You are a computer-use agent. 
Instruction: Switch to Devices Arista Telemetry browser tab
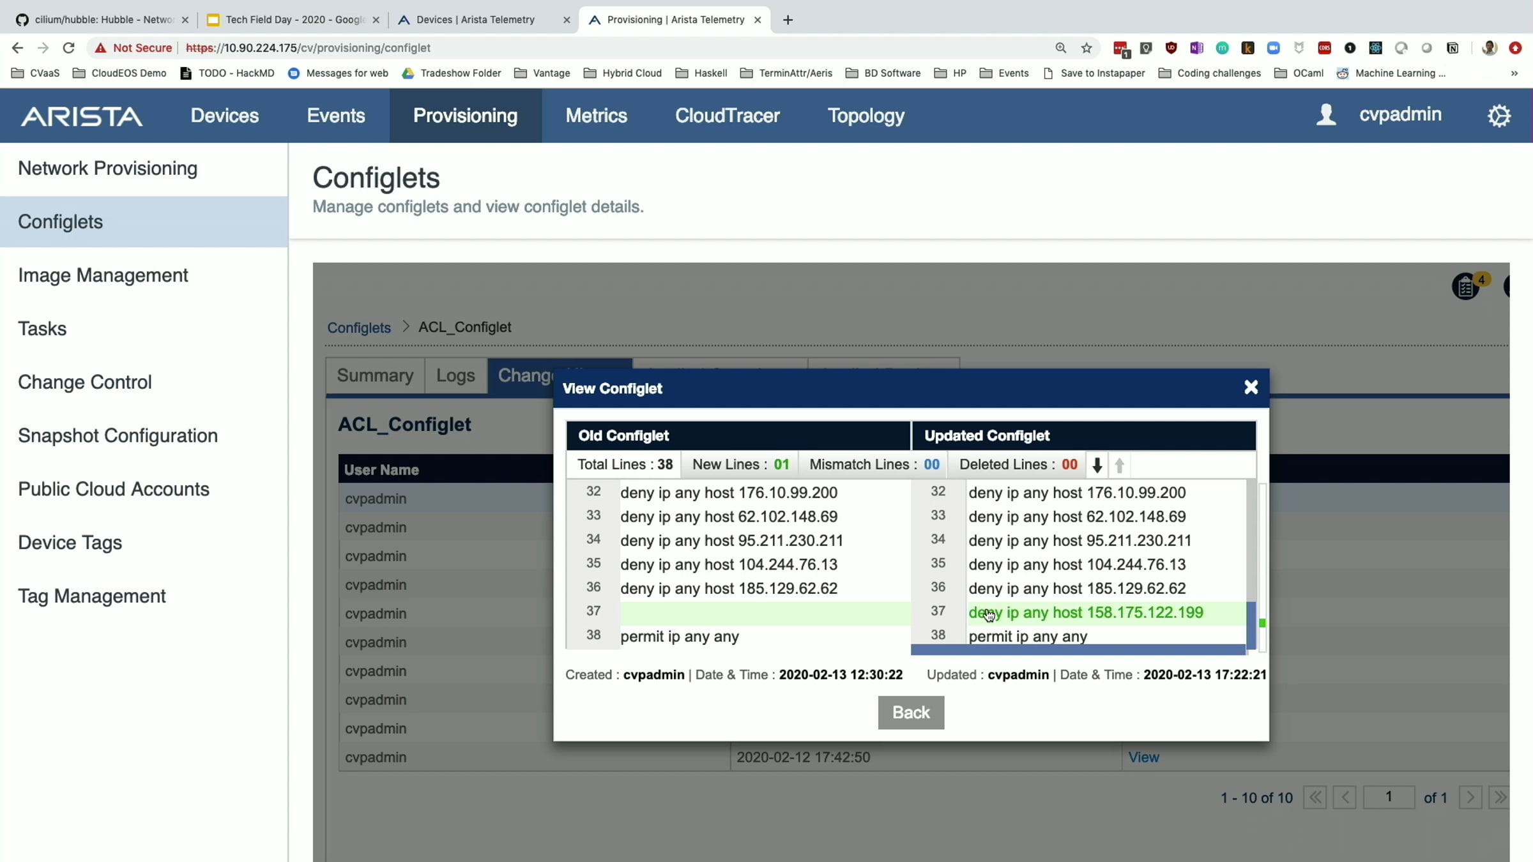click(x=476, y=20)
